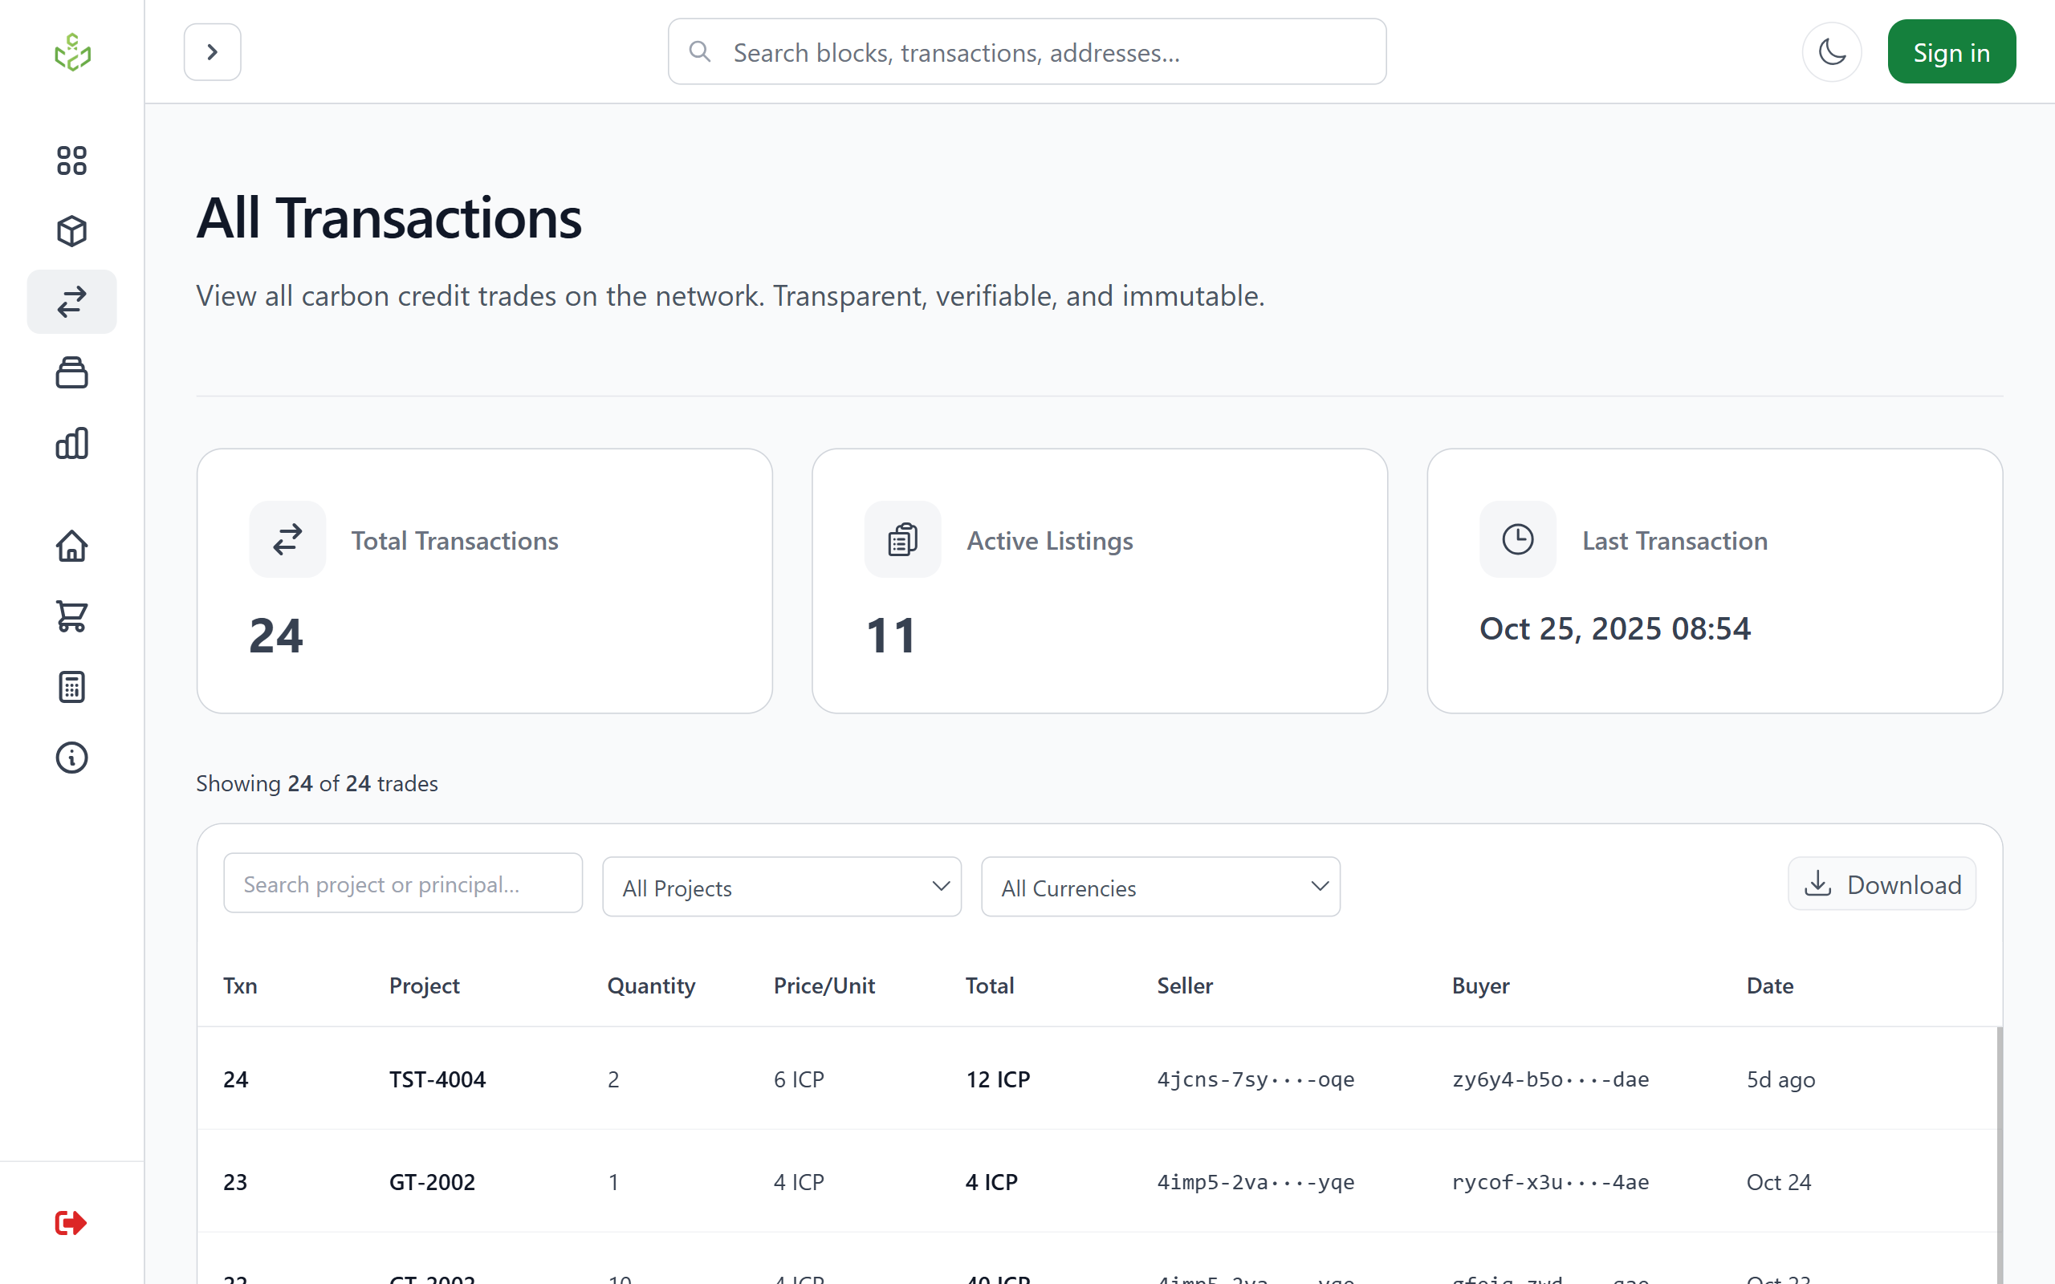Focus the Search project or principal field
Viewport: 2055px width, 1284px height.
coord(402,884)
